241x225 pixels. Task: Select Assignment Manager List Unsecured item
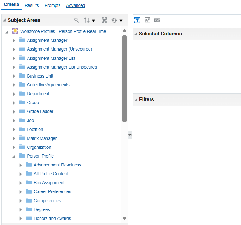(62, 67)
